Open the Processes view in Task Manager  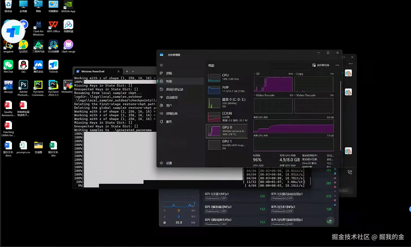(x=168, y=73)
